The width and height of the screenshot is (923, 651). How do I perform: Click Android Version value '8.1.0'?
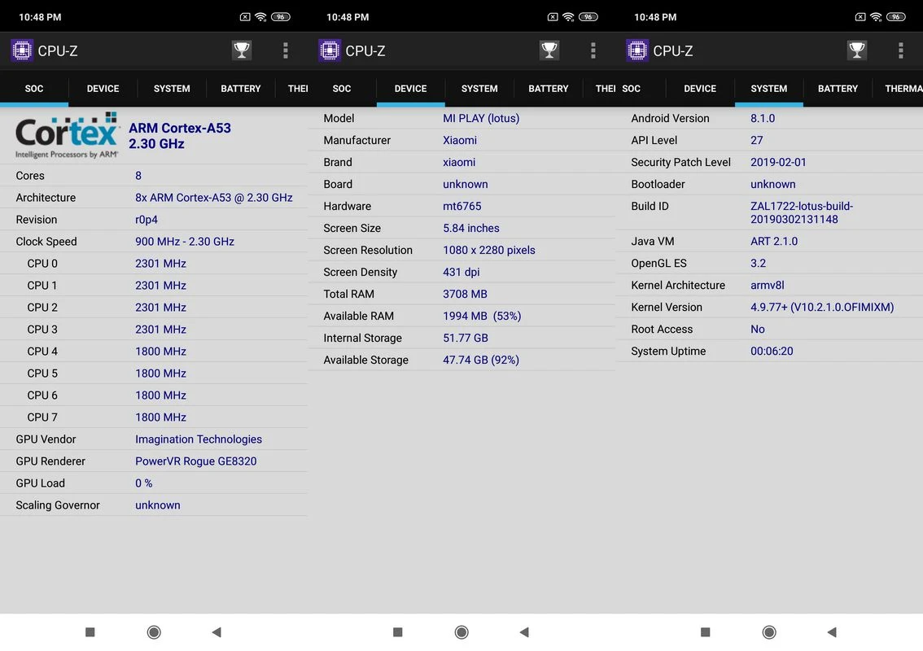pyautogui.click(x=763, y=118)
